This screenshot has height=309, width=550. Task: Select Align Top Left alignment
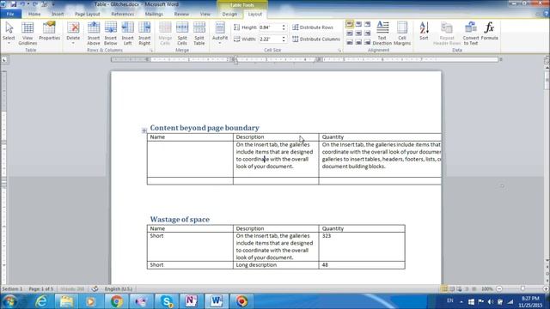[x=350, y=24]
